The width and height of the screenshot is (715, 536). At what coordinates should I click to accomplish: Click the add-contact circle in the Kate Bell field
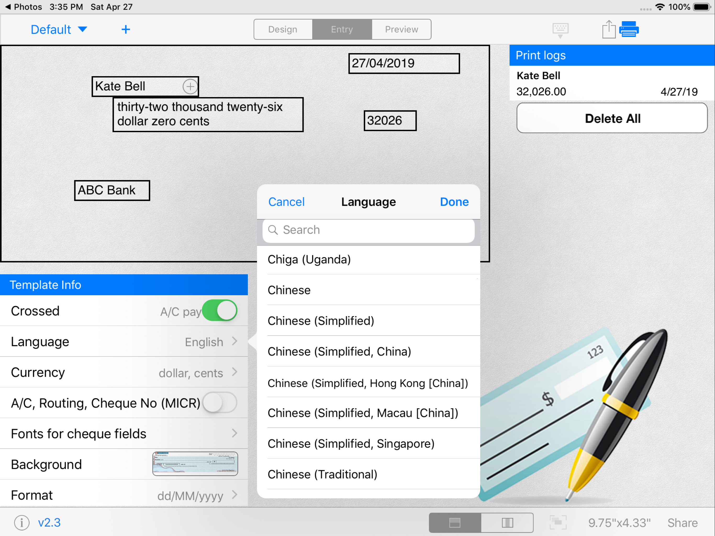[x=190, y=86]
